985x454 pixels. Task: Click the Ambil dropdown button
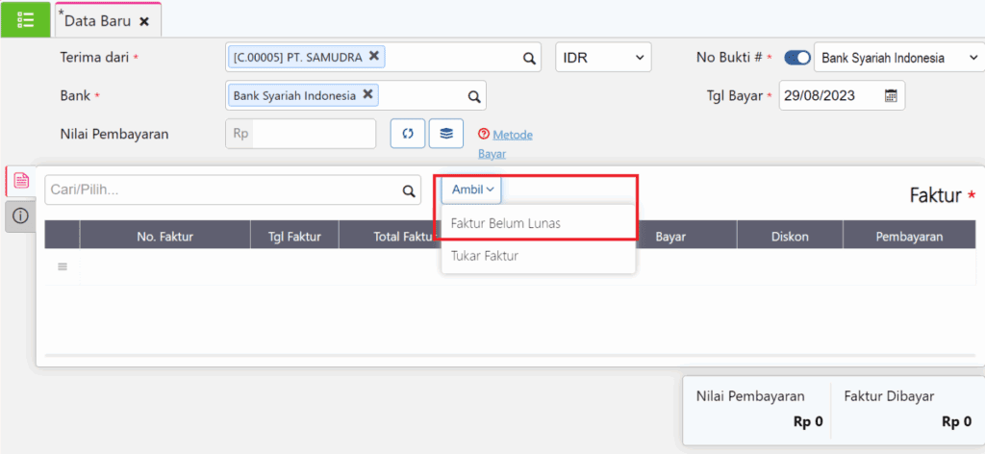tap(471, 189)
